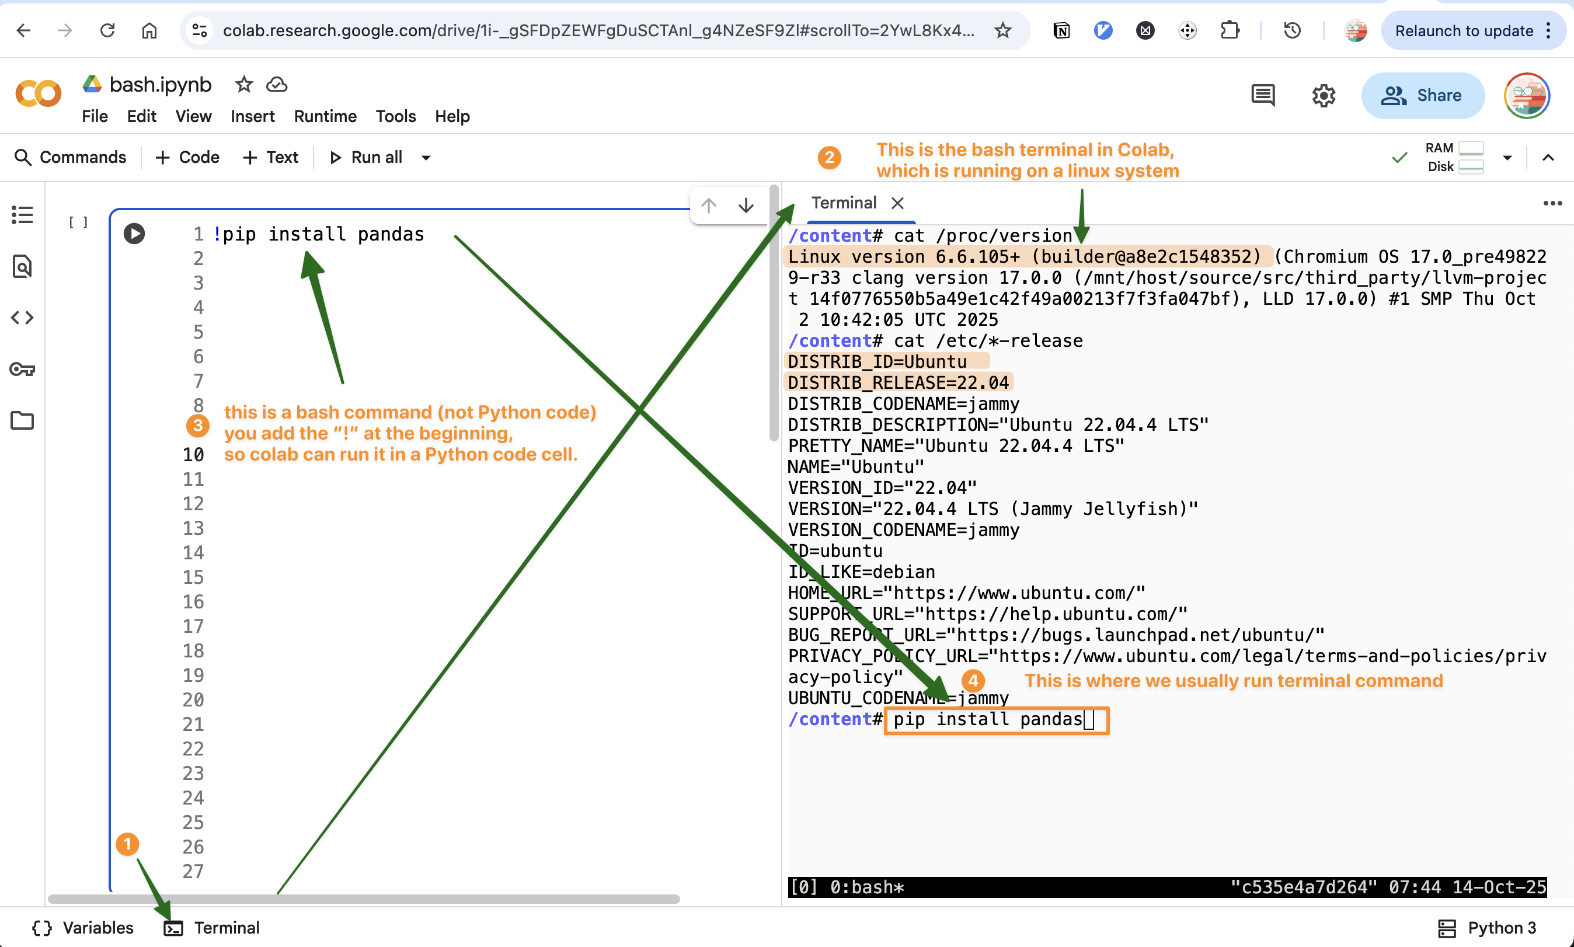Open the comments panel icon
This screenshot has height=947, width=1574.
tap(1263, 96)
